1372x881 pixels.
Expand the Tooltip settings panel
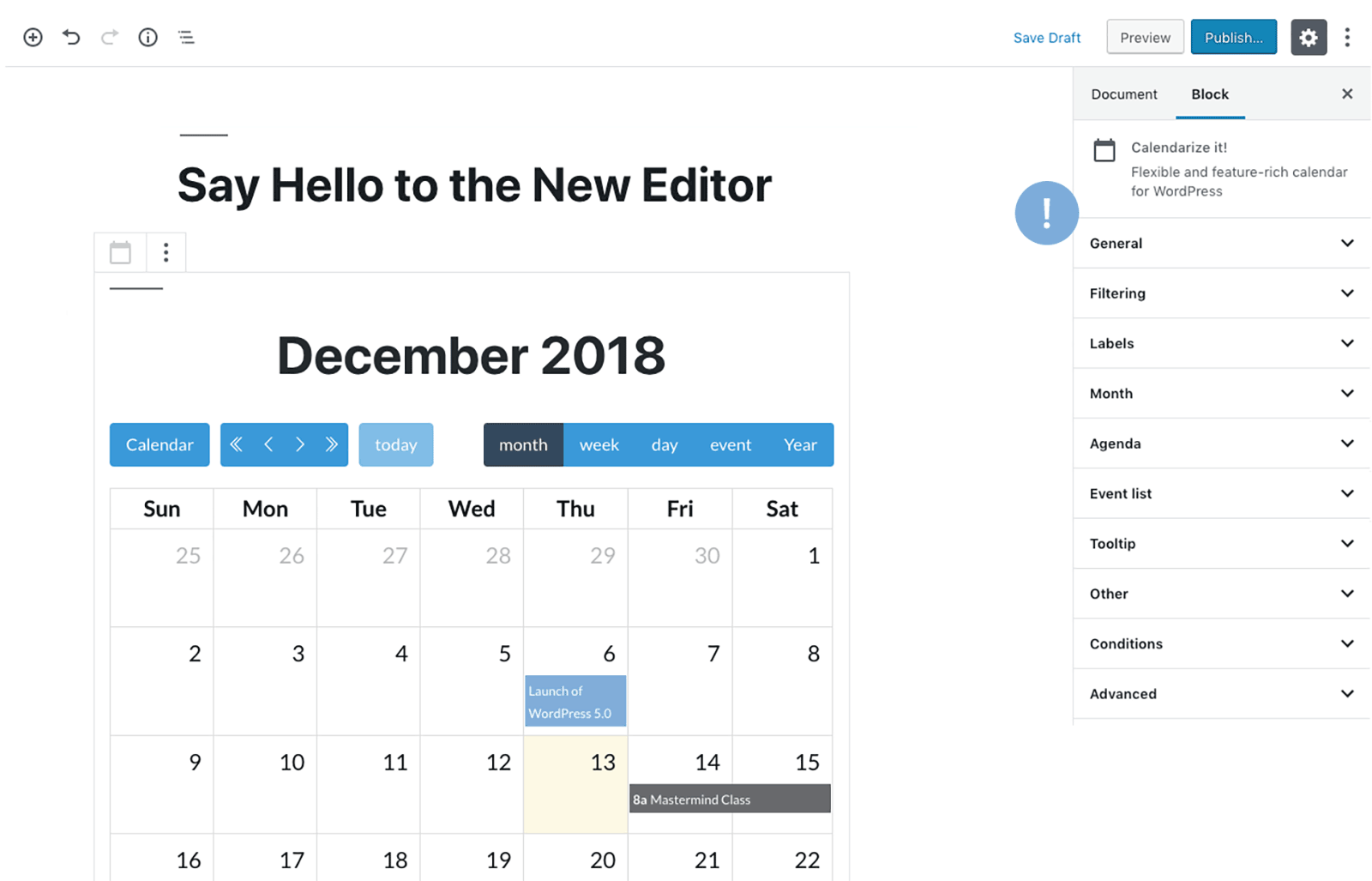tap(1221, 544)
